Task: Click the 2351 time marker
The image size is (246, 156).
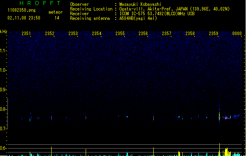Action: coord(26,34)
